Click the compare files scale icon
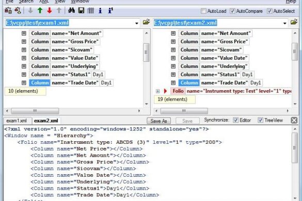 click(x=8, y=10)
